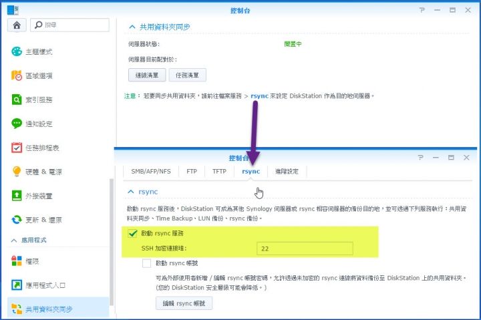Click the SSH 加密連接埠 port field
481x320 pixels.
pyautogui.click(x=305, y=249)
